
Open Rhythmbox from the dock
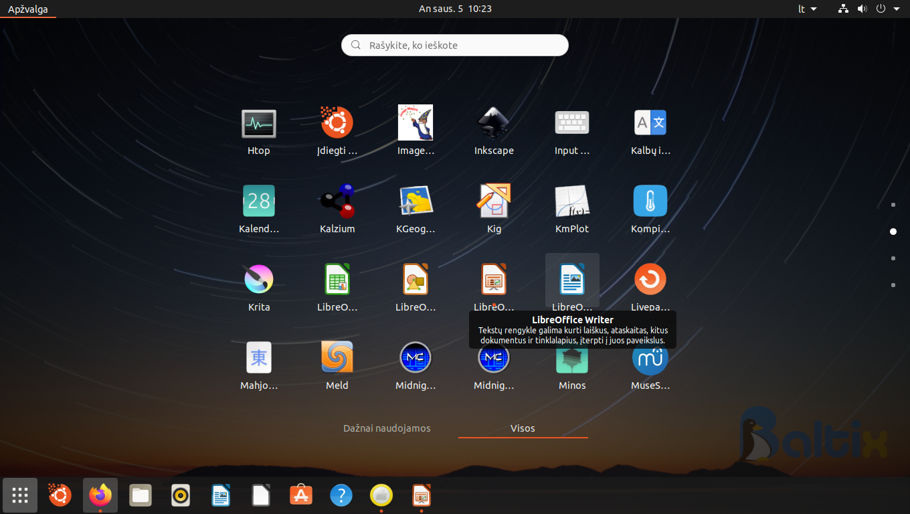click(181, 495)
